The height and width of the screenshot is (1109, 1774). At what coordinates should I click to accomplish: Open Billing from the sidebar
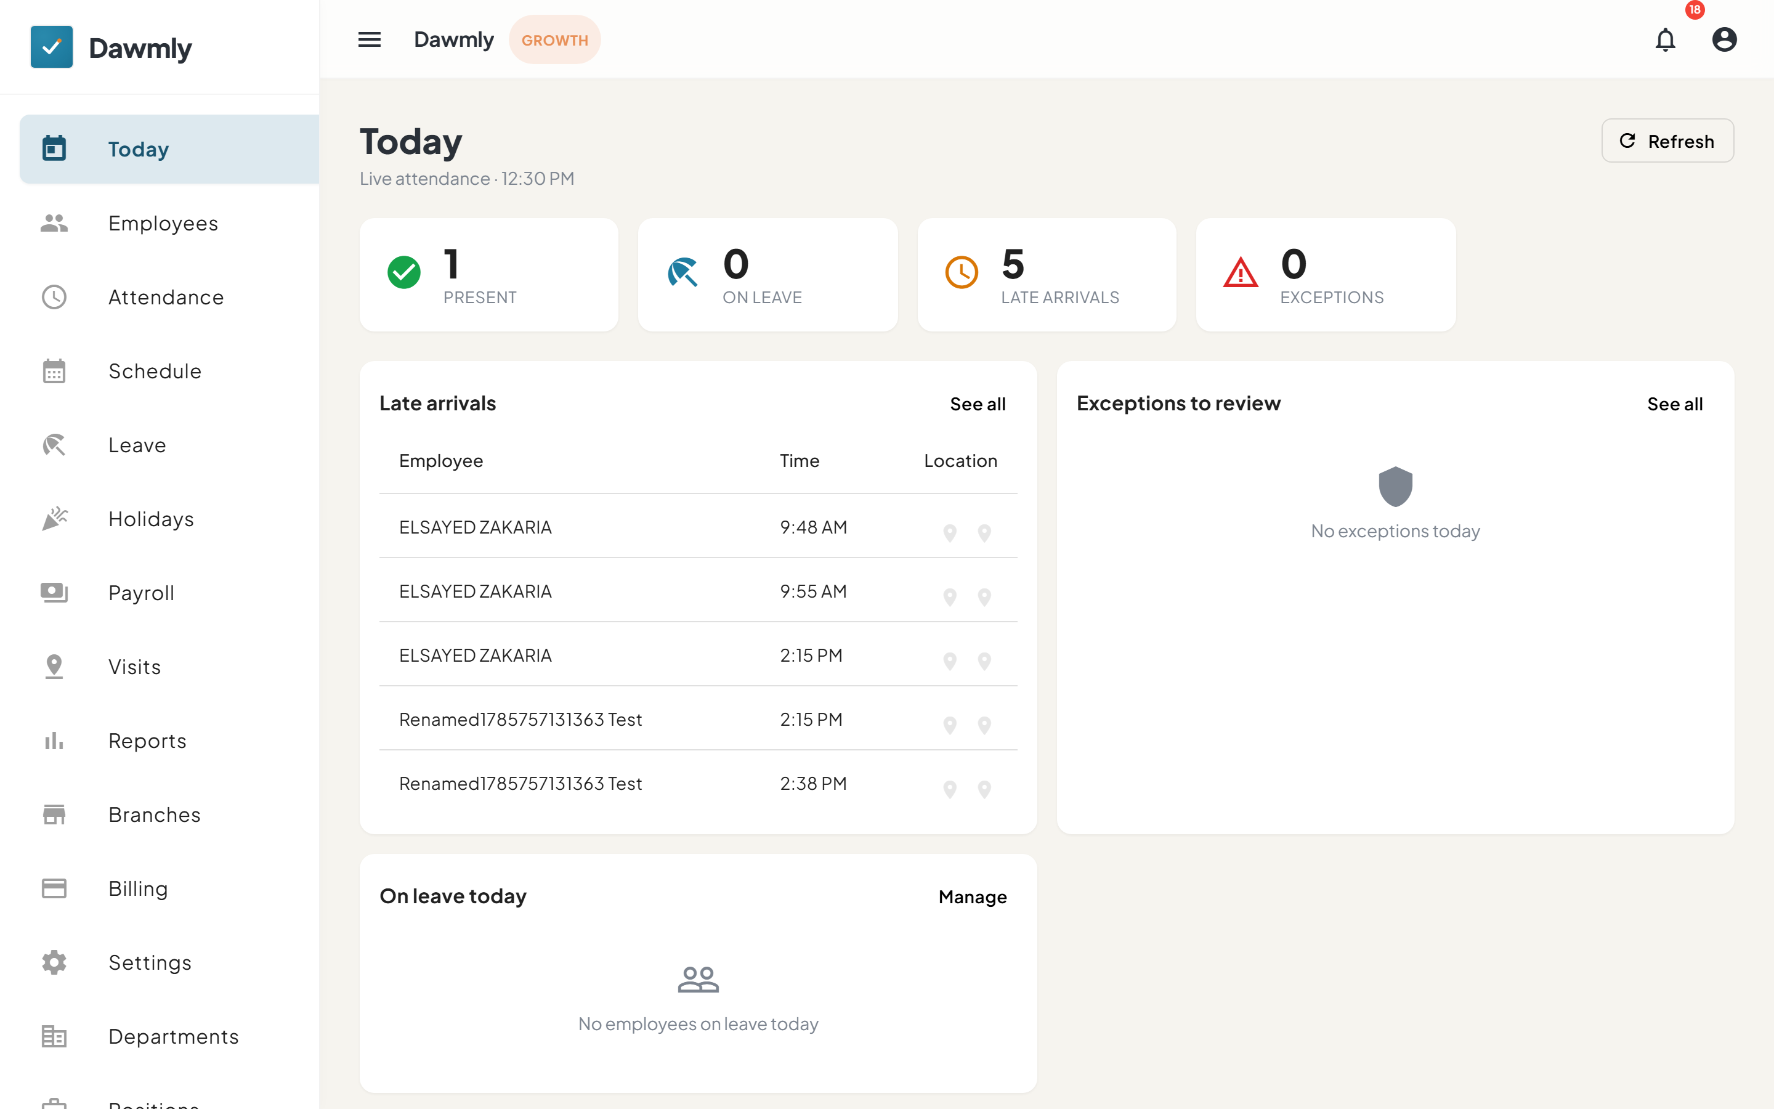tap(169, 888)
